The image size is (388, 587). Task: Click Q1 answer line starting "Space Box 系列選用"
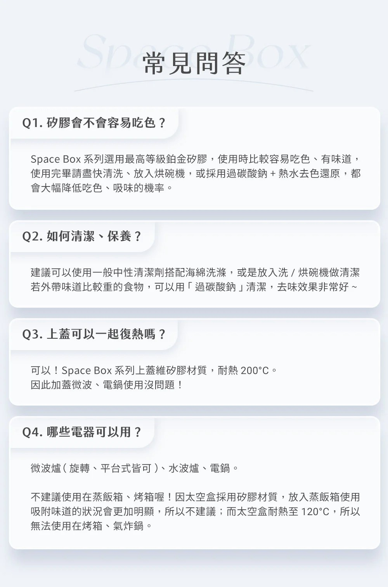196,159
